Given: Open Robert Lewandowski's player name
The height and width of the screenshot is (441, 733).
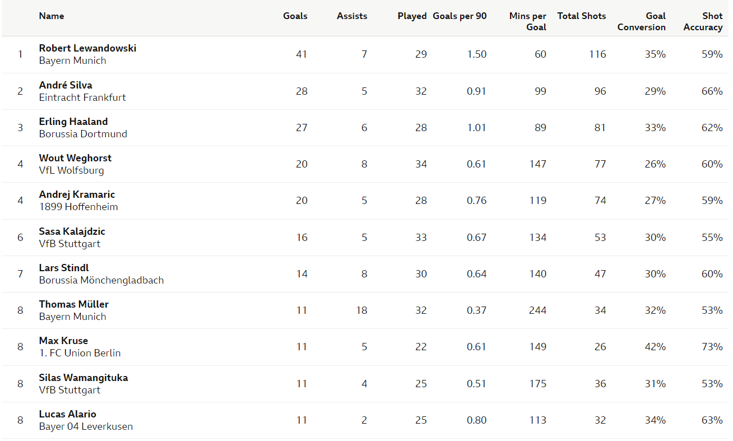Looking at the screenshot, I should point(87,48).
